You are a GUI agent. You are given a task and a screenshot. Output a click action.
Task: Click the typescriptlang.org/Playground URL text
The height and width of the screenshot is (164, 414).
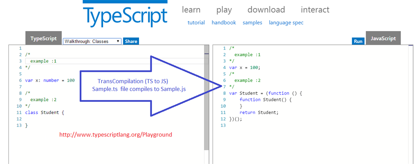[116, 135]
